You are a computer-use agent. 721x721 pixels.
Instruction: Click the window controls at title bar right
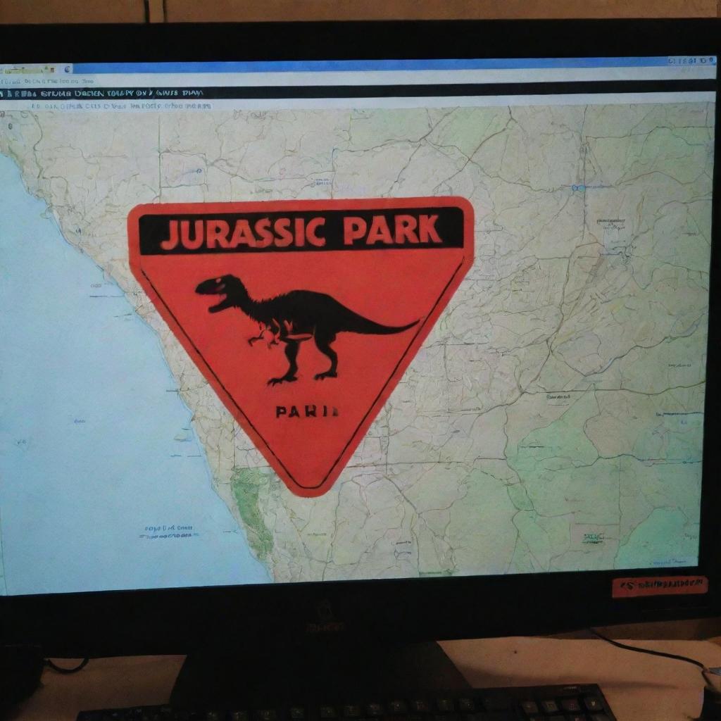(691, 61)
